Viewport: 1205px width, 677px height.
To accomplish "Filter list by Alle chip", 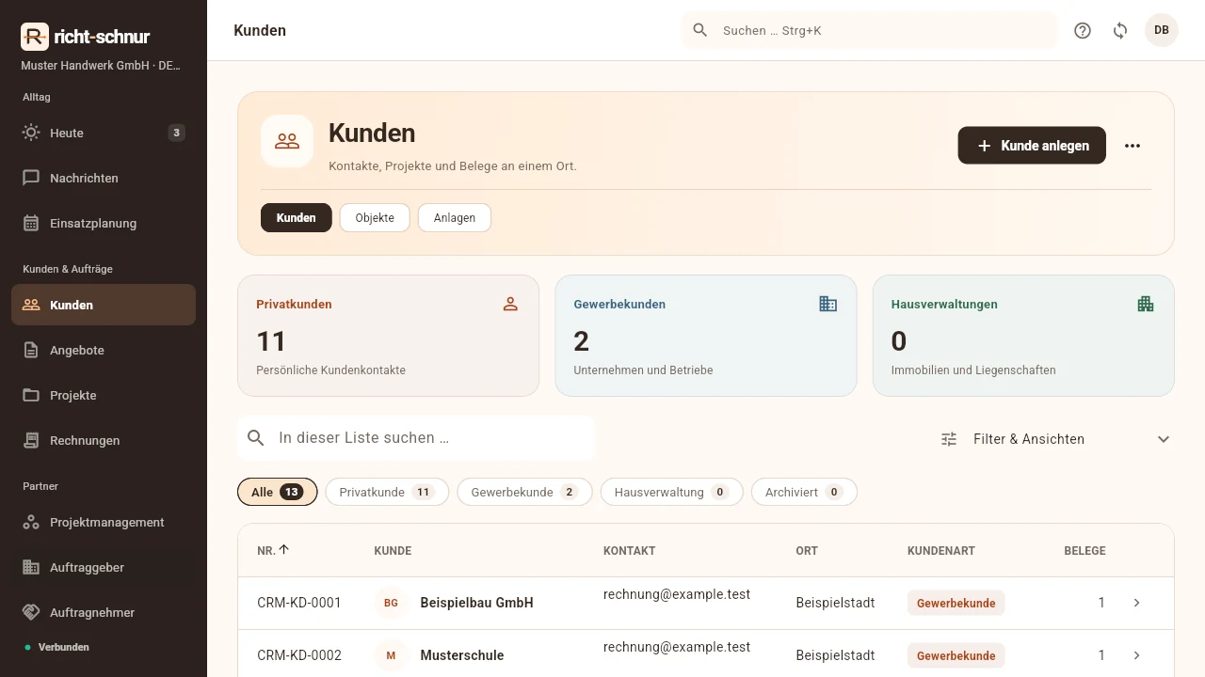I will tap(278, 492).
